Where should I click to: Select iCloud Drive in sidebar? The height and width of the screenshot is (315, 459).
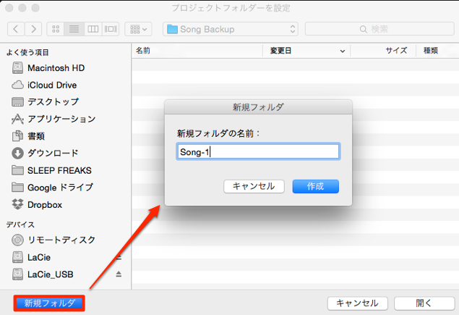44,85
